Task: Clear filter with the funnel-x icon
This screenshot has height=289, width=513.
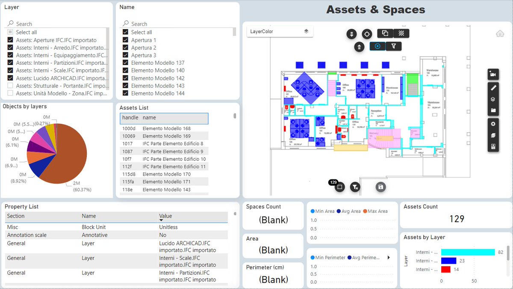Action: tap(355, 187)
